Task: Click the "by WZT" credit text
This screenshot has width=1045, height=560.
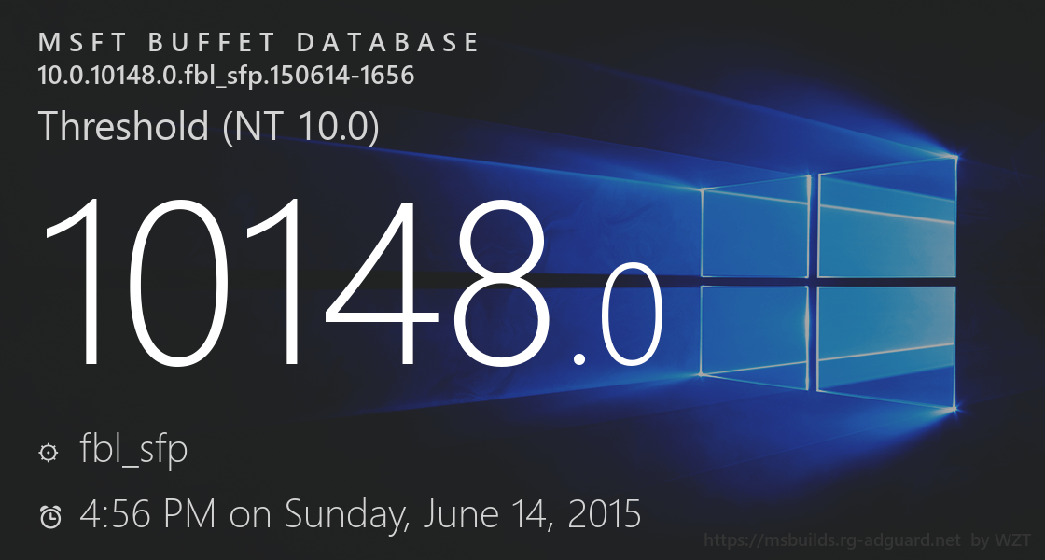Action: coord(1001,540)
